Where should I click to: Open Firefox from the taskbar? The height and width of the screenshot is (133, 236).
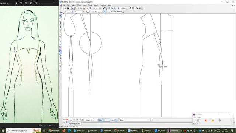tap(64, 130)
